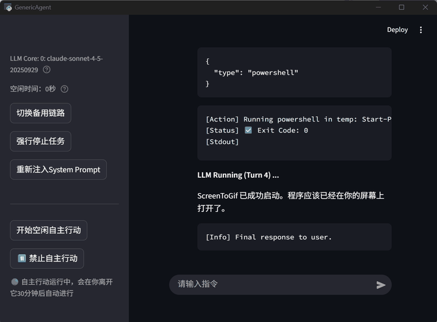Click the [Action] Running powershell line
Screen dimensions: 437x322
pos(298,119)
